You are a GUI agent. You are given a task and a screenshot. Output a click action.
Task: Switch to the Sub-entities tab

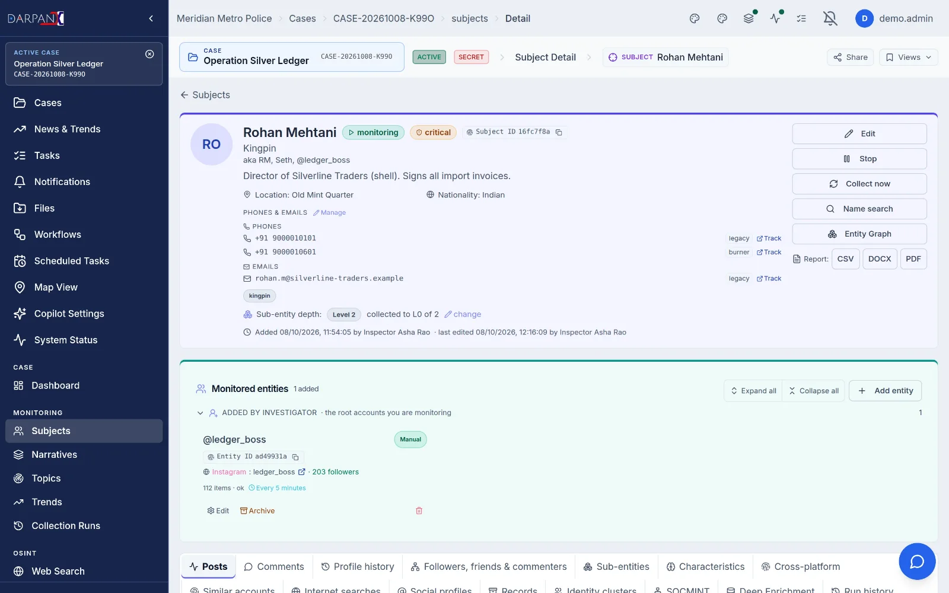616,567
